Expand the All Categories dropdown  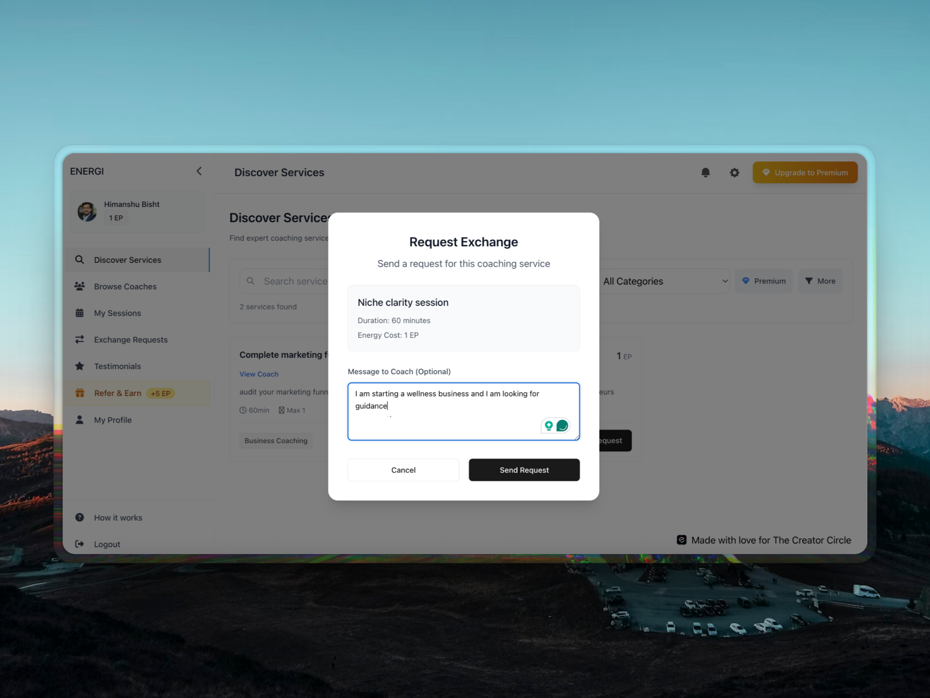[x=665, y=281]
